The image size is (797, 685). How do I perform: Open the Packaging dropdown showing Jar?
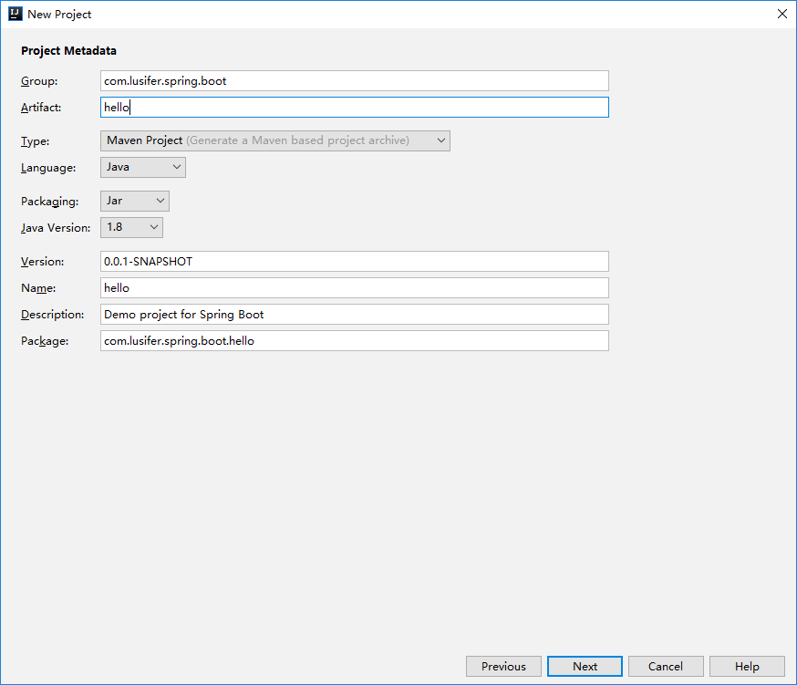(x=134, y=201)
